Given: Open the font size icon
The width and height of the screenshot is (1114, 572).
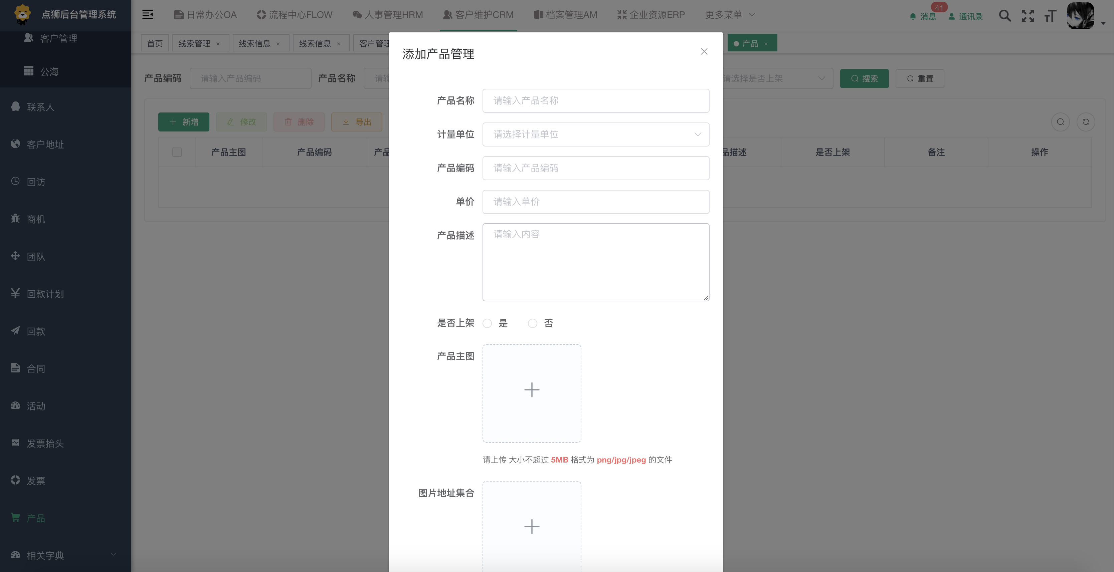Looking at the screenshot, I should click(x=1050, y=16).
